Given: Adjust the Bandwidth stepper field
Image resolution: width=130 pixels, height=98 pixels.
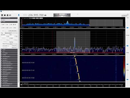Looking at the screenshot, I should (x=5, y=36).
